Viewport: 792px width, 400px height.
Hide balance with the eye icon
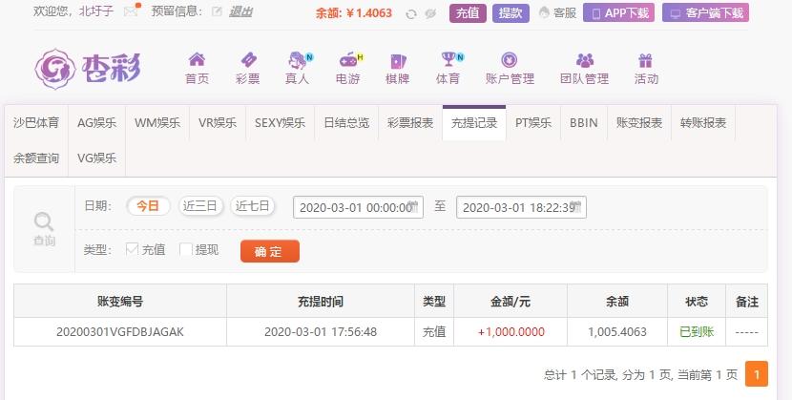430,13
